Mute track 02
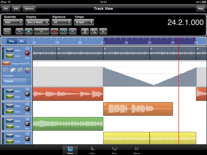This screenshot has height=155, width=207. (x=10, y=91)
